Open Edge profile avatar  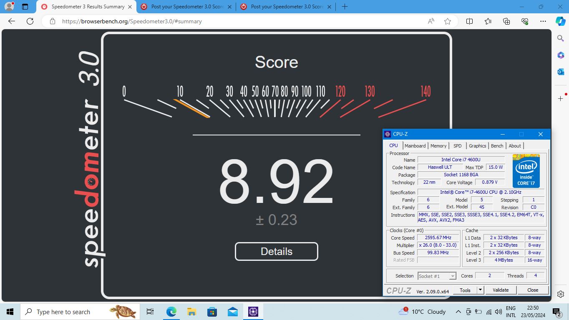pyautogui.click(x=9, y=6)
